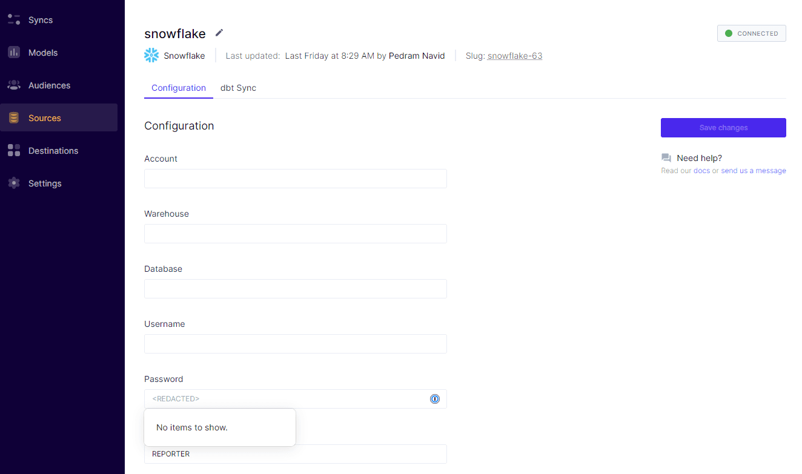The width and height of the screenshot is (802, 474).
Task: Click the pencil icon to rename snowflake
Action: coord(219,33)
